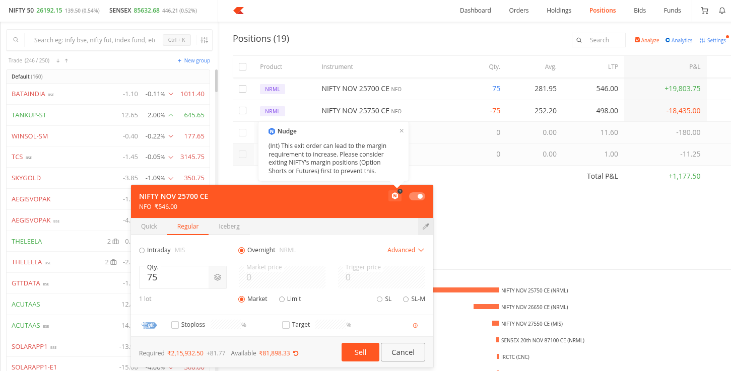Viewport: 731px width, 371px height.
Task: Select the Intraday MIS radio option
Action: tap(142, 250)
